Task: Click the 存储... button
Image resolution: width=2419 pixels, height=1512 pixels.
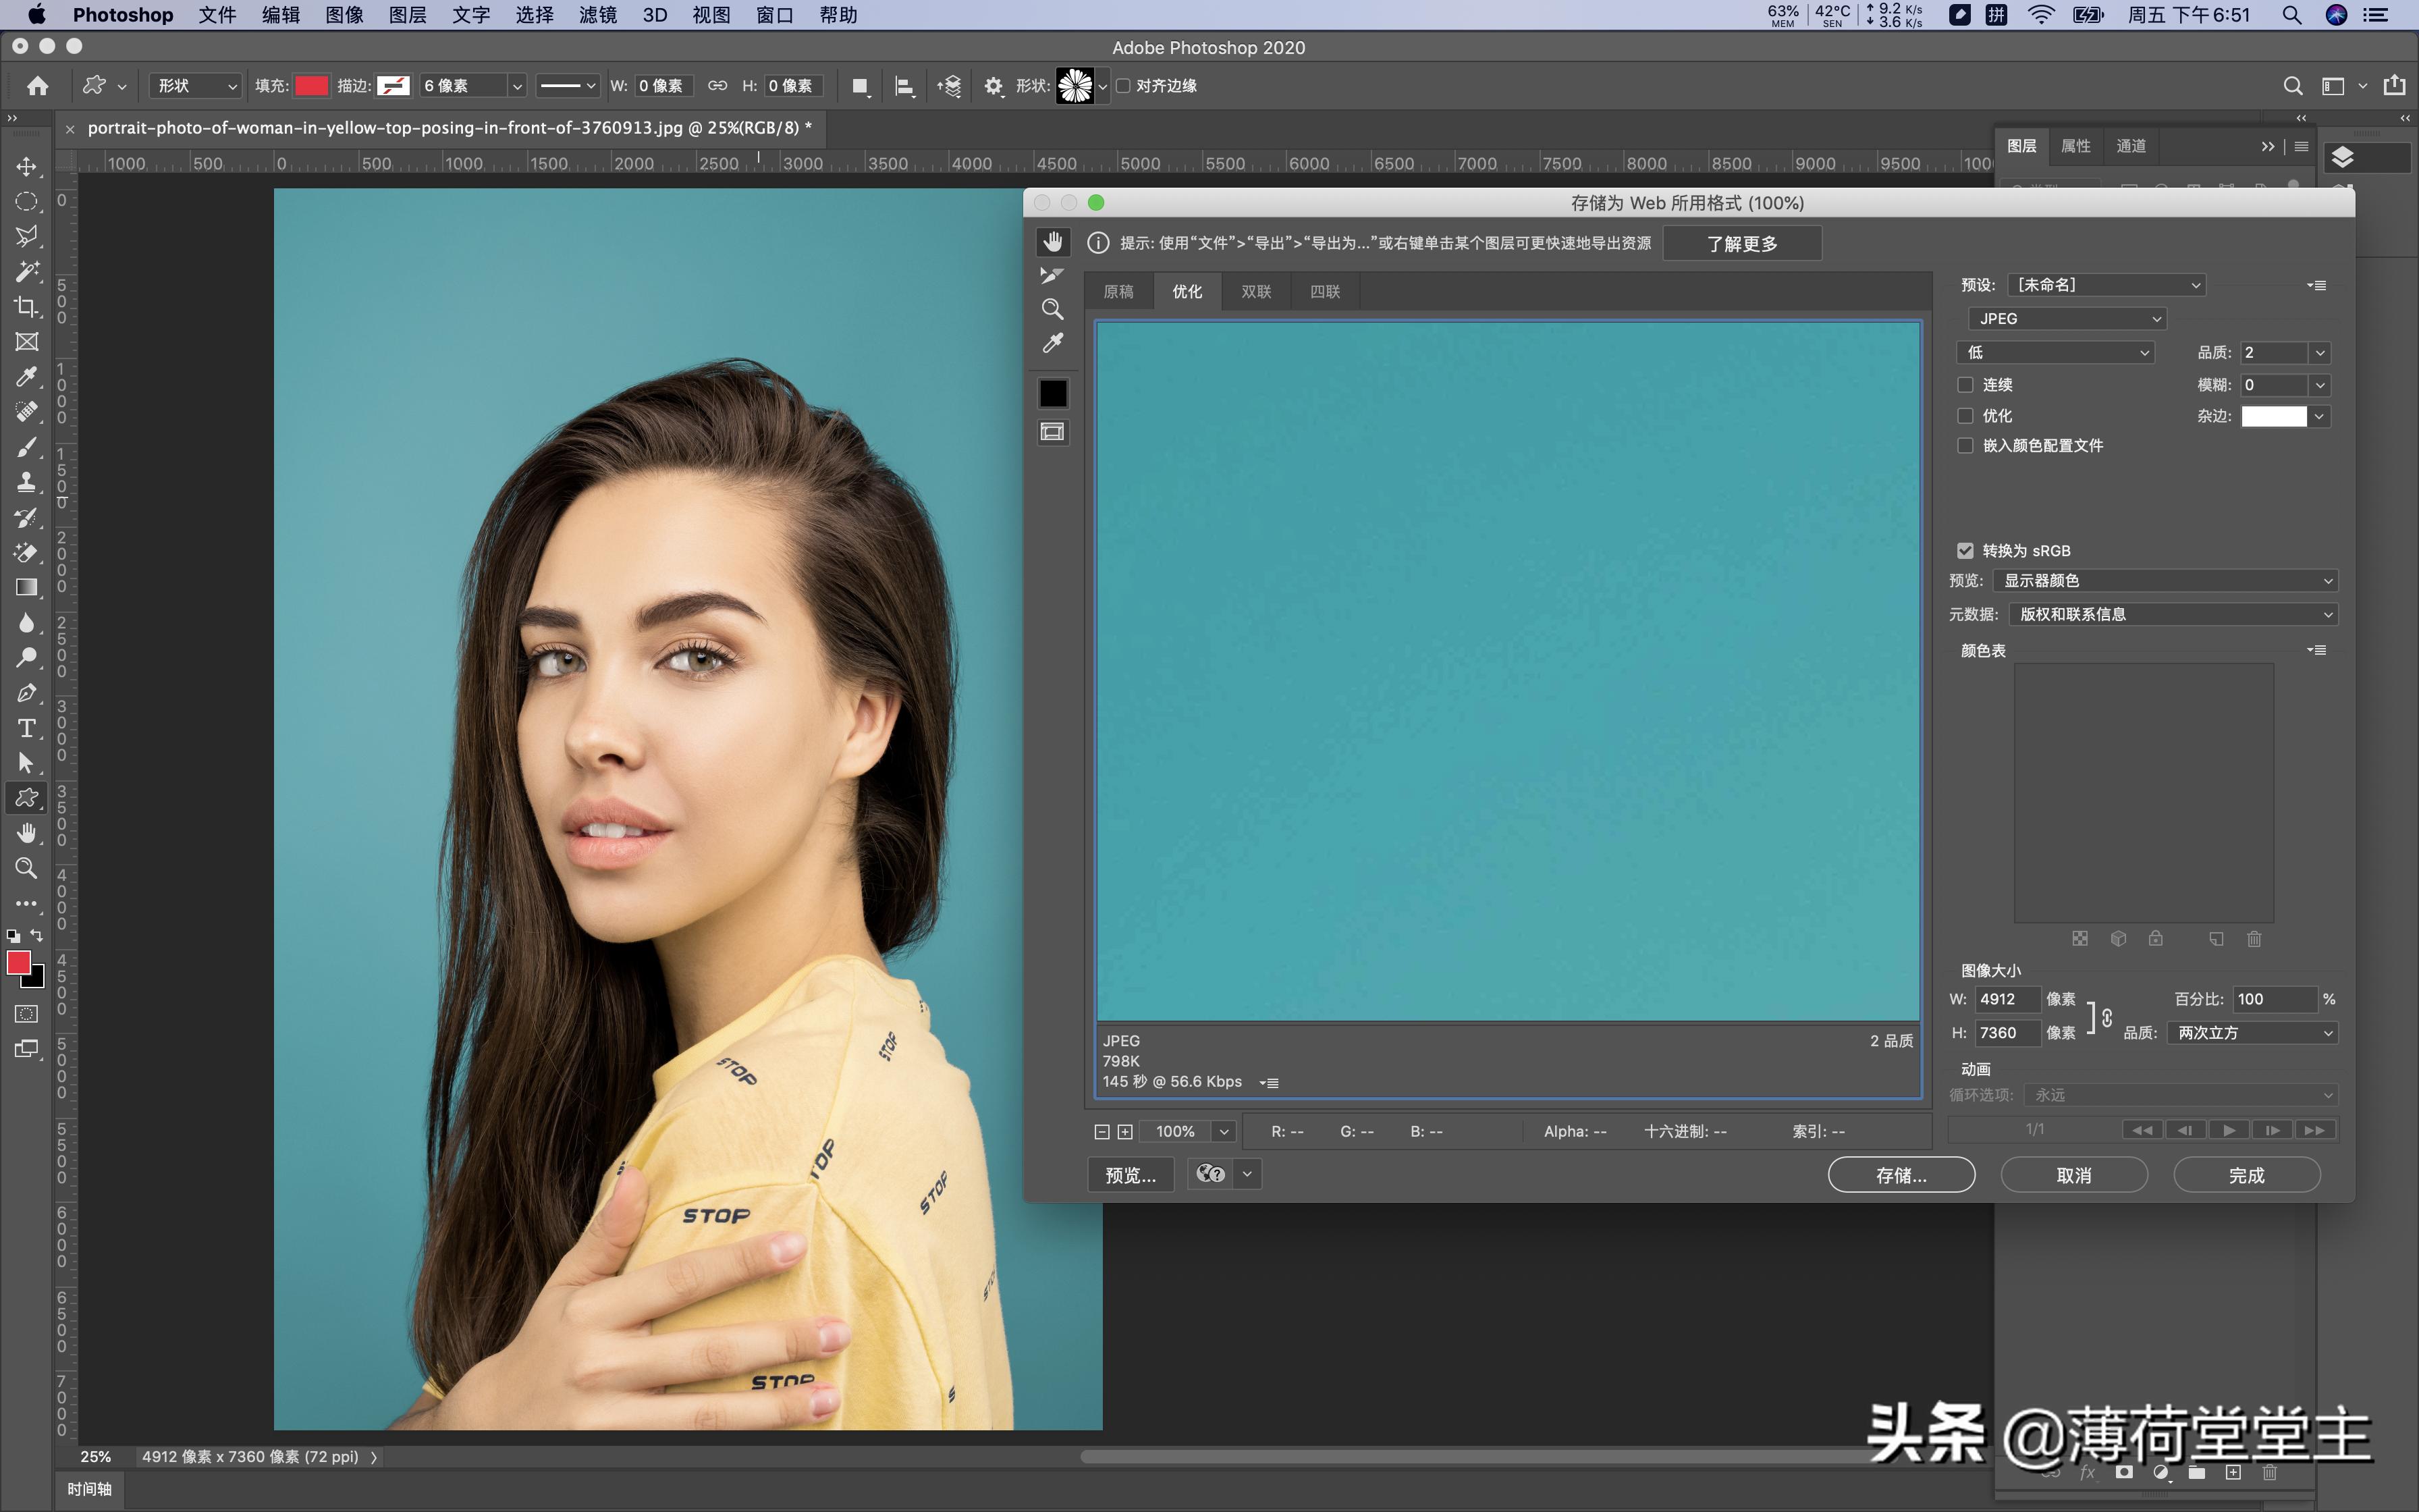Action: click(1900, 1174)
